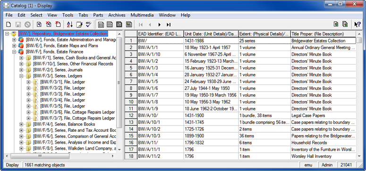This screenshot has width=366, height=171.
Task: Open the Parts menu
Action: [x=98, y=15]
